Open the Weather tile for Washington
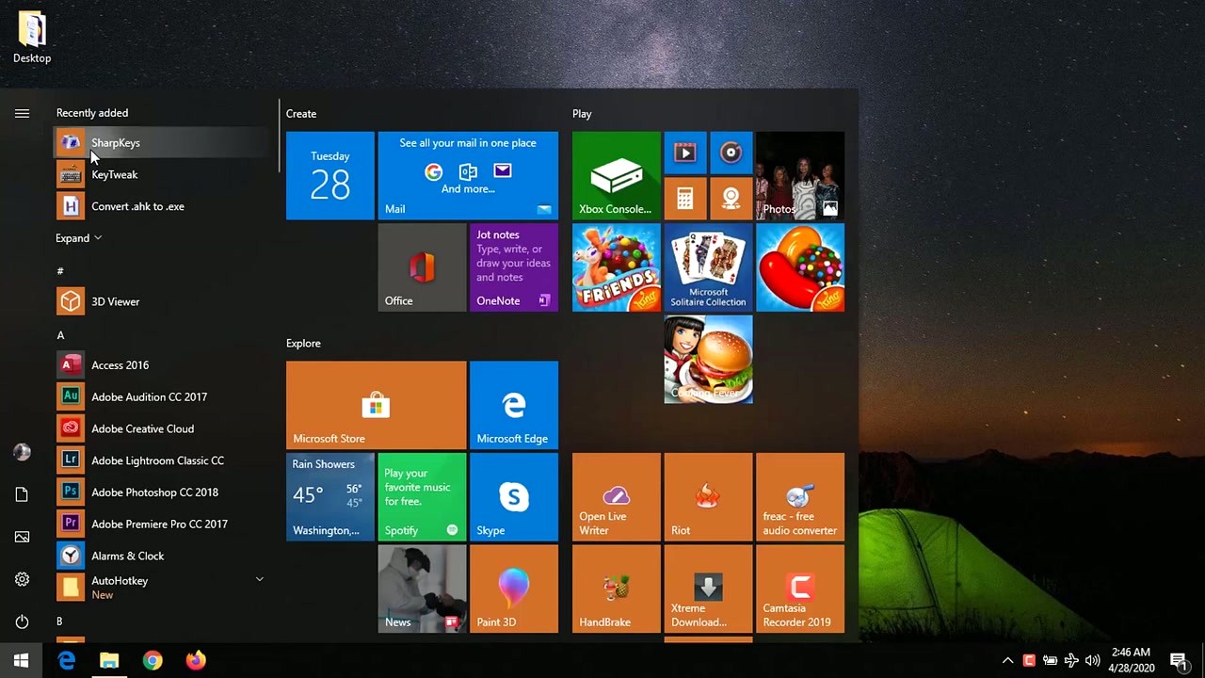Image resolution: width=1205 pixels, height=678 pixels. click(329, 497)
